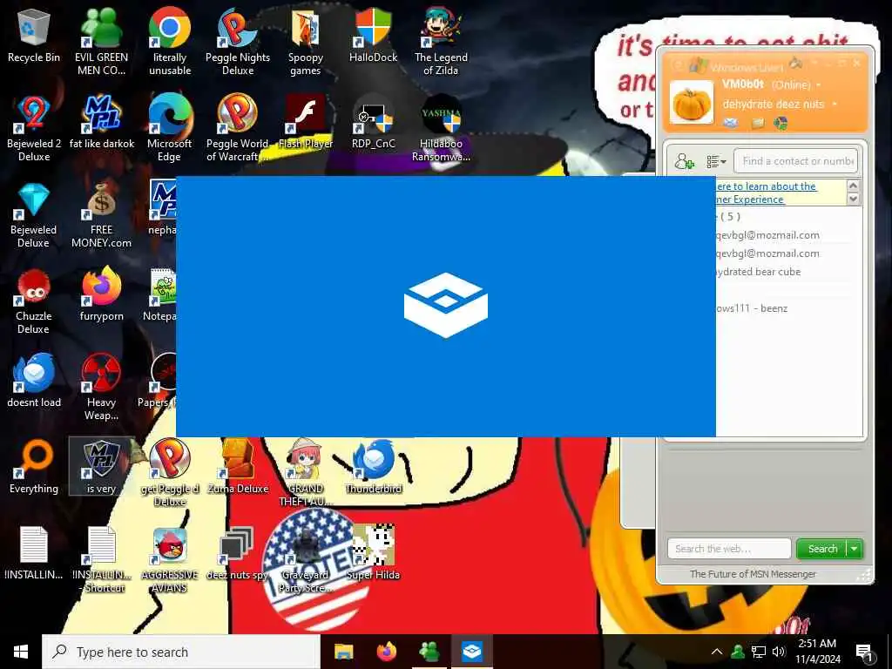Click the globe icon in the Messenger header
Image resolution: width=892 pixels, height=669 pixels.
point(781,123)
